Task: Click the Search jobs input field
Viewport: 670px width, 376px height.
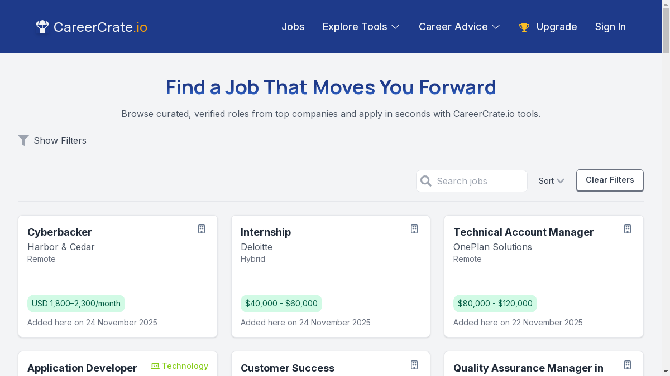Action: (479, 181)
